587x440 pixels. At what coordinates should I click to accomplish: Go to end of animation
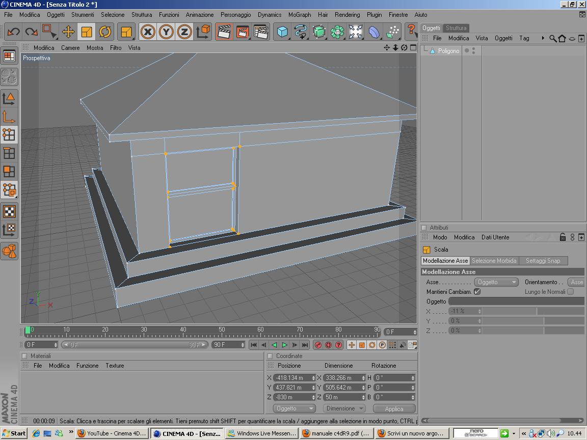click(x=305, y=345)
